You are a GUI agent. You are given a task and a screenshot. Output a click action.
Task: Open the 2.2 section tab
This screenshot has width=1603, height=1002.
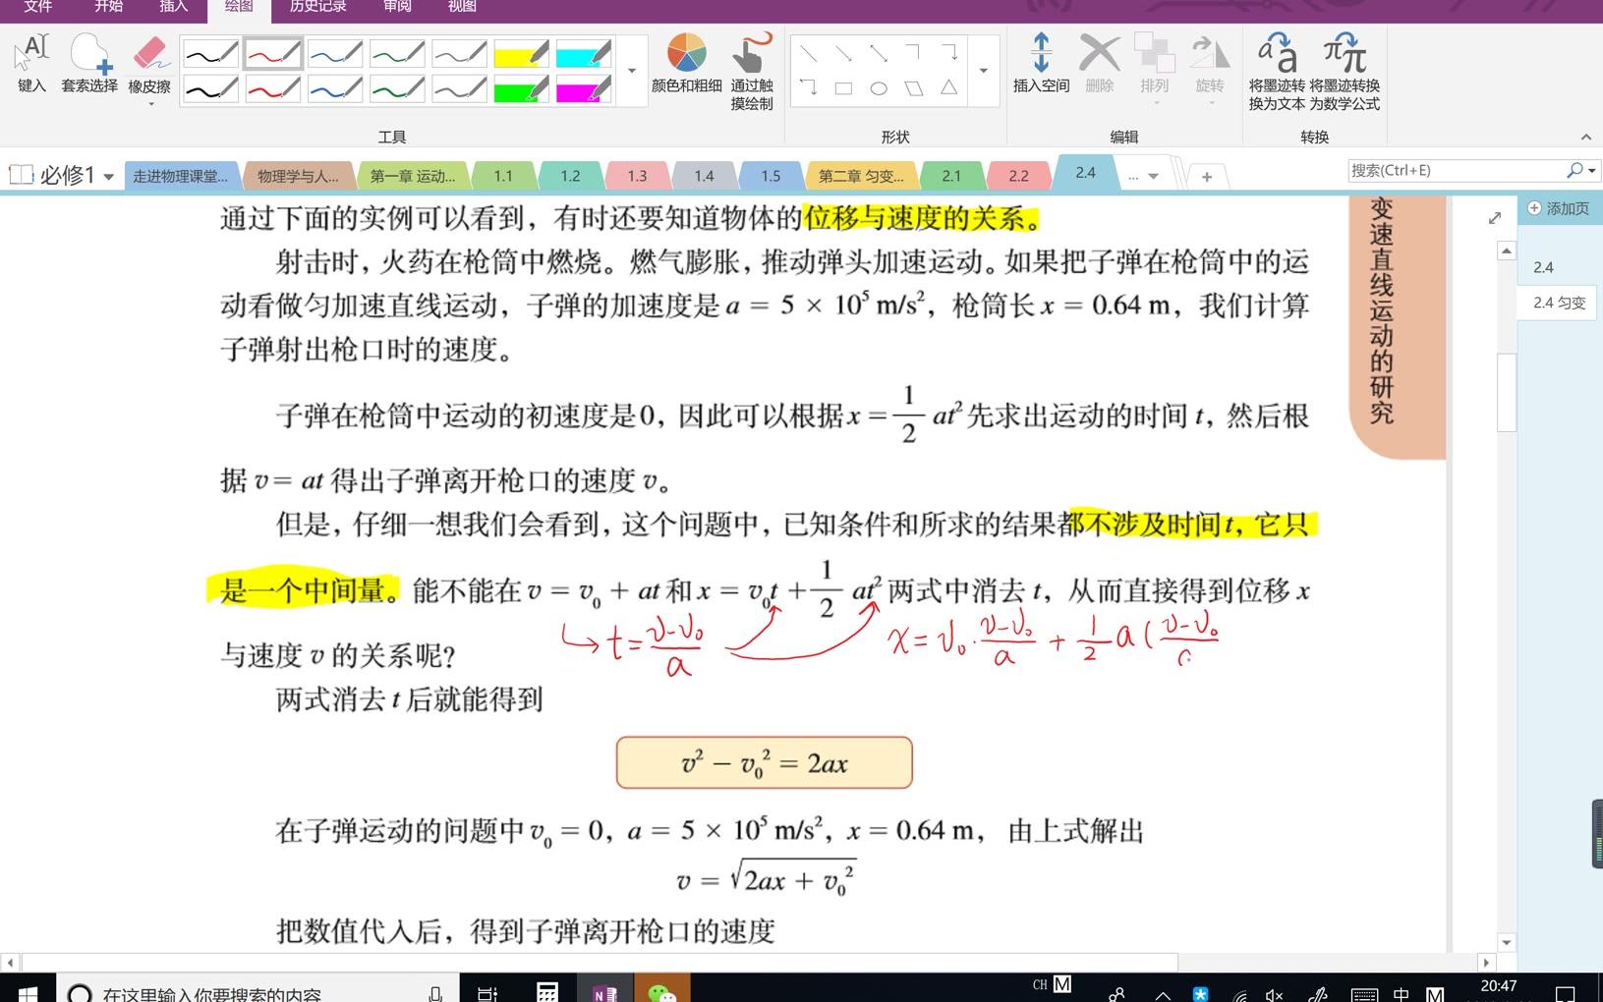1018,174
